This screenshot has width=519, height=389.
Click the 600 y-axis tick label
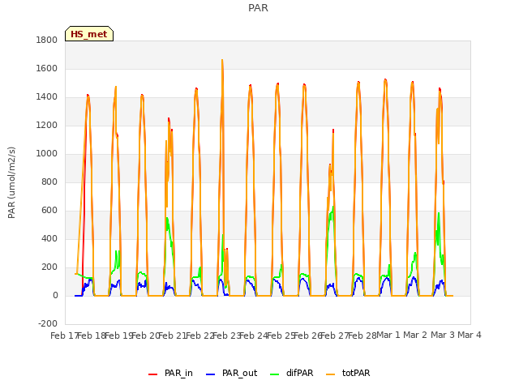click(x=49, y=211)
